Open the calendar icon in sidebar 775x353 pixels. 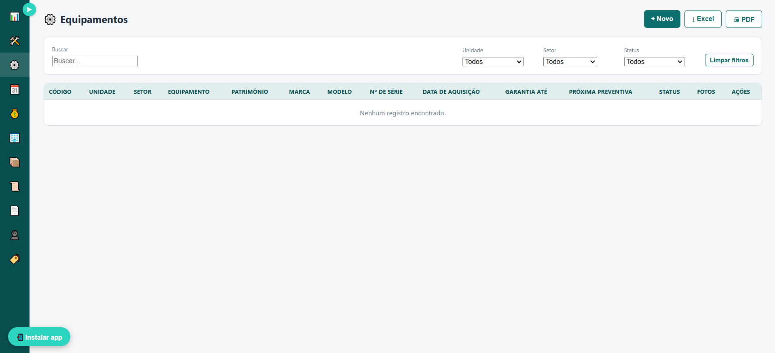click(x=15, y=89)
